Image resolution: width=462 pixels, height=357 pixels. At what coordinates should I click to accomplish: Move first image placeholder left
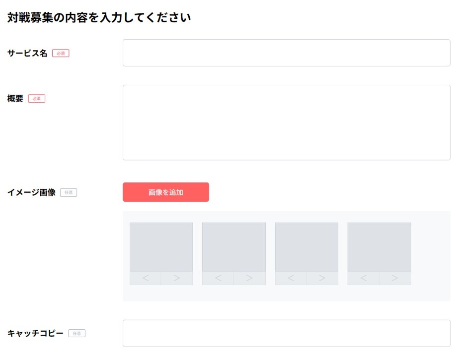(146, 278)
